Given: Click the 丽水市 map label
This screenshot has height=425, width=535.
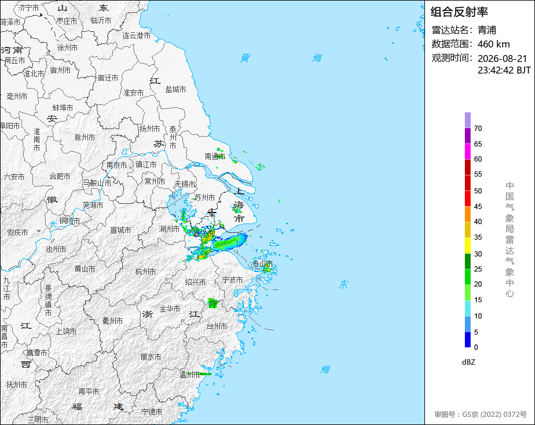Looking at the screenshot, I should (151, 357).
